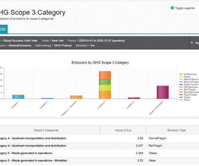Select the Waste emission type cell
The height and width of the screenshot is (166, 199).
(153, 153)
